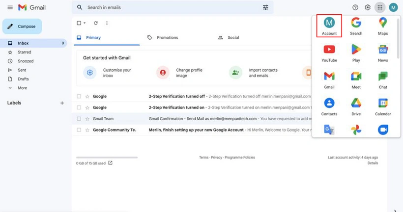This screenshot has width=403, height=212.
Task: Click the storage usage bar
Action: 107,158
